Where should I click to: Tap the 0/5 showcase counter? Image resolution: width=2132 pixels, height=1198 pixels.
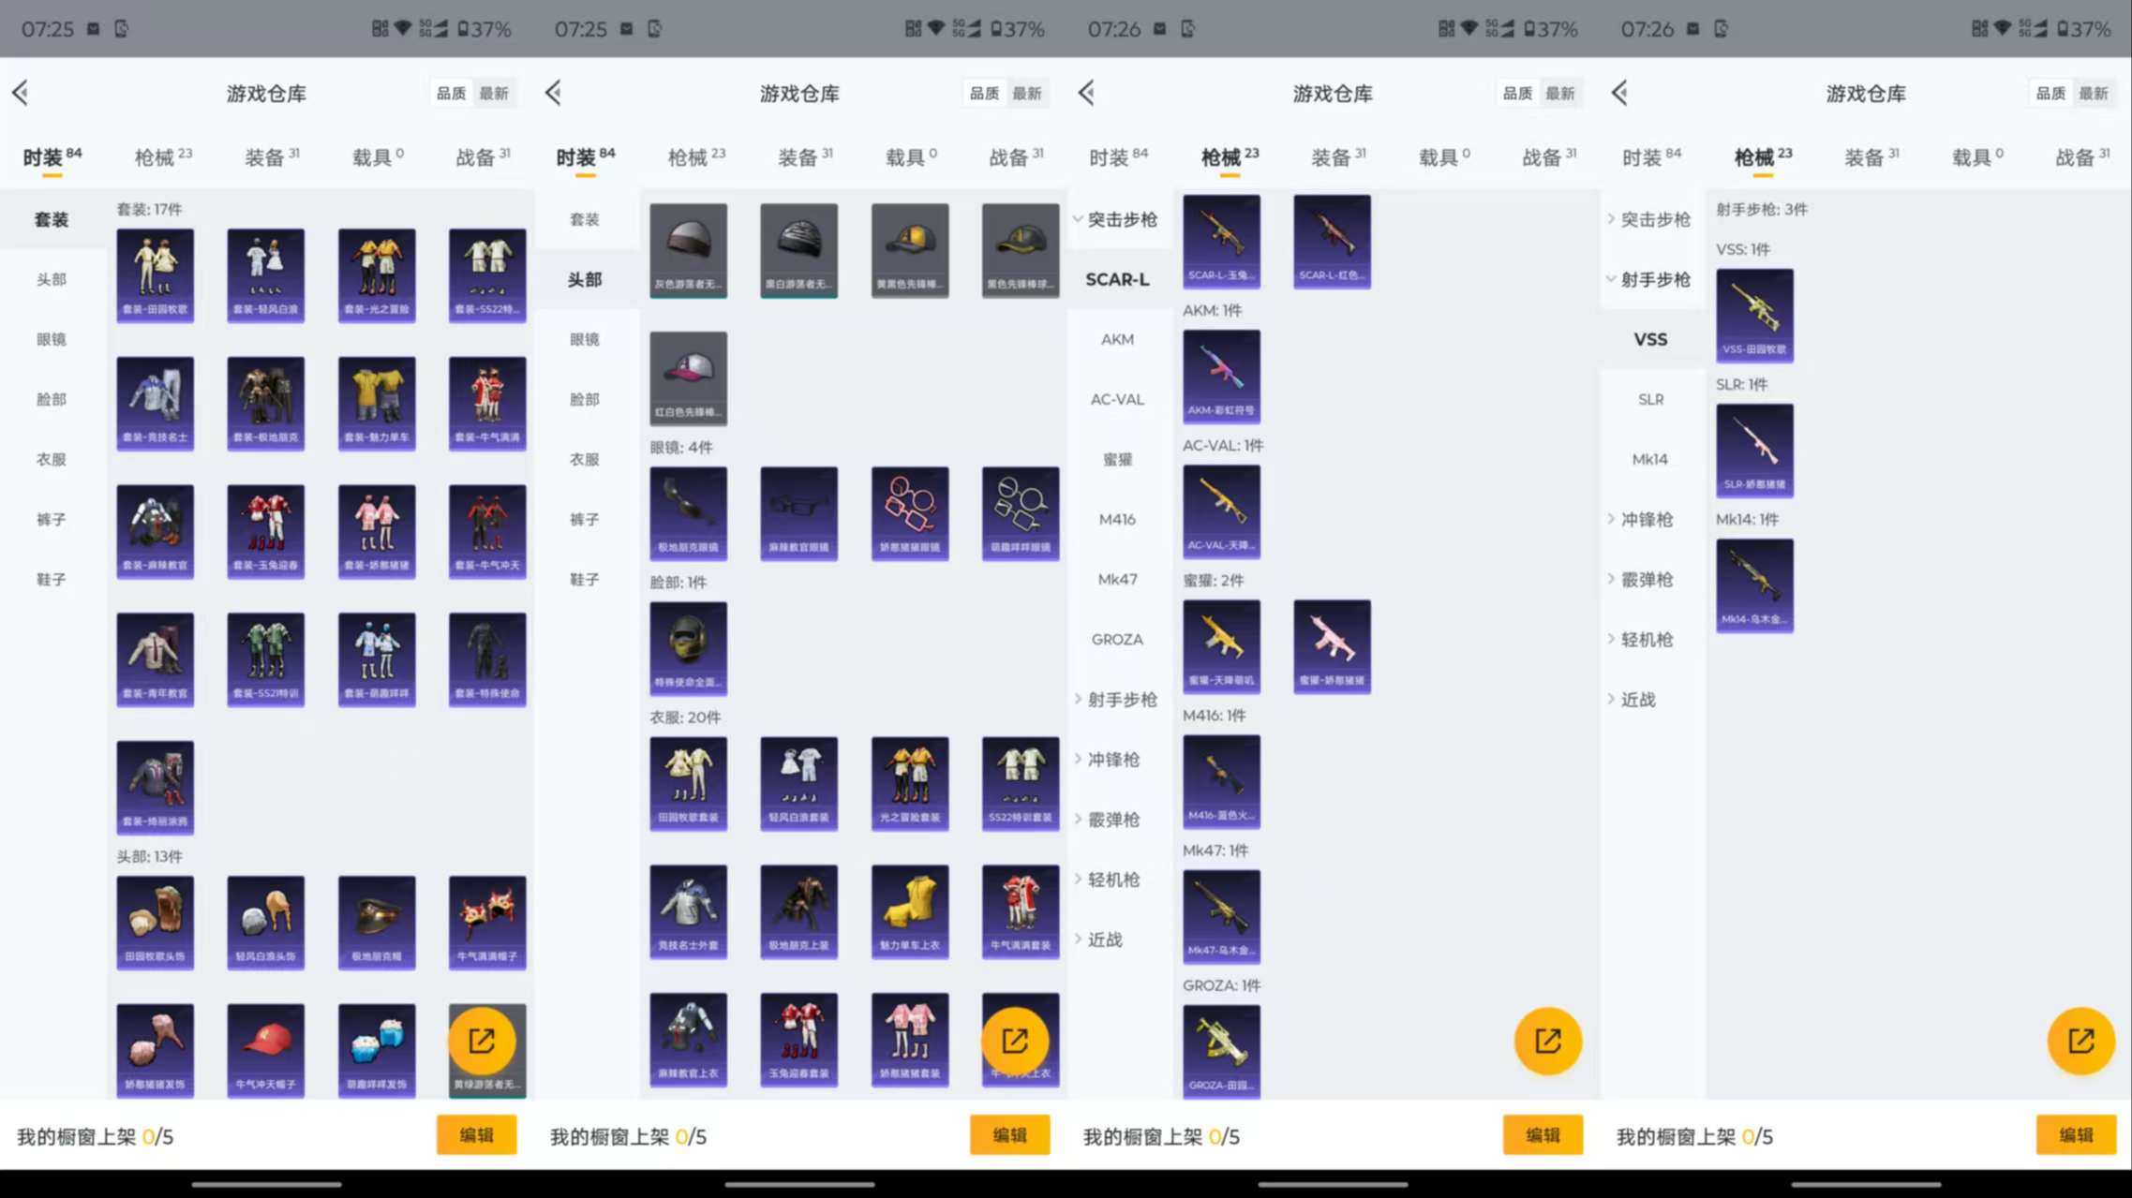click(x=156, y=1136)
